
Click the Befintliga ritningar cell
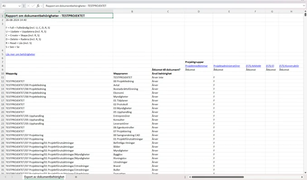[x=132, y=143]
